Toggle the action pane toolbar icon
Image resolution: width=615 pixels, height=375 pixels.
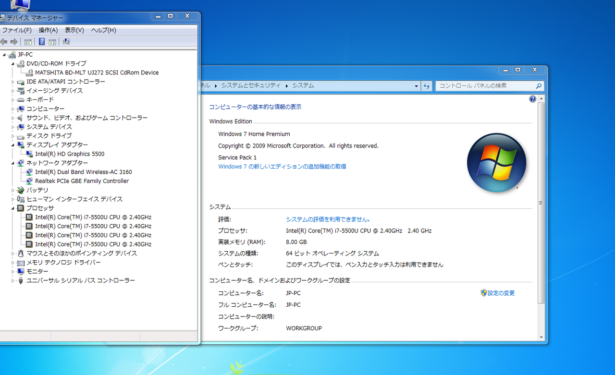[x=52, y=42]
